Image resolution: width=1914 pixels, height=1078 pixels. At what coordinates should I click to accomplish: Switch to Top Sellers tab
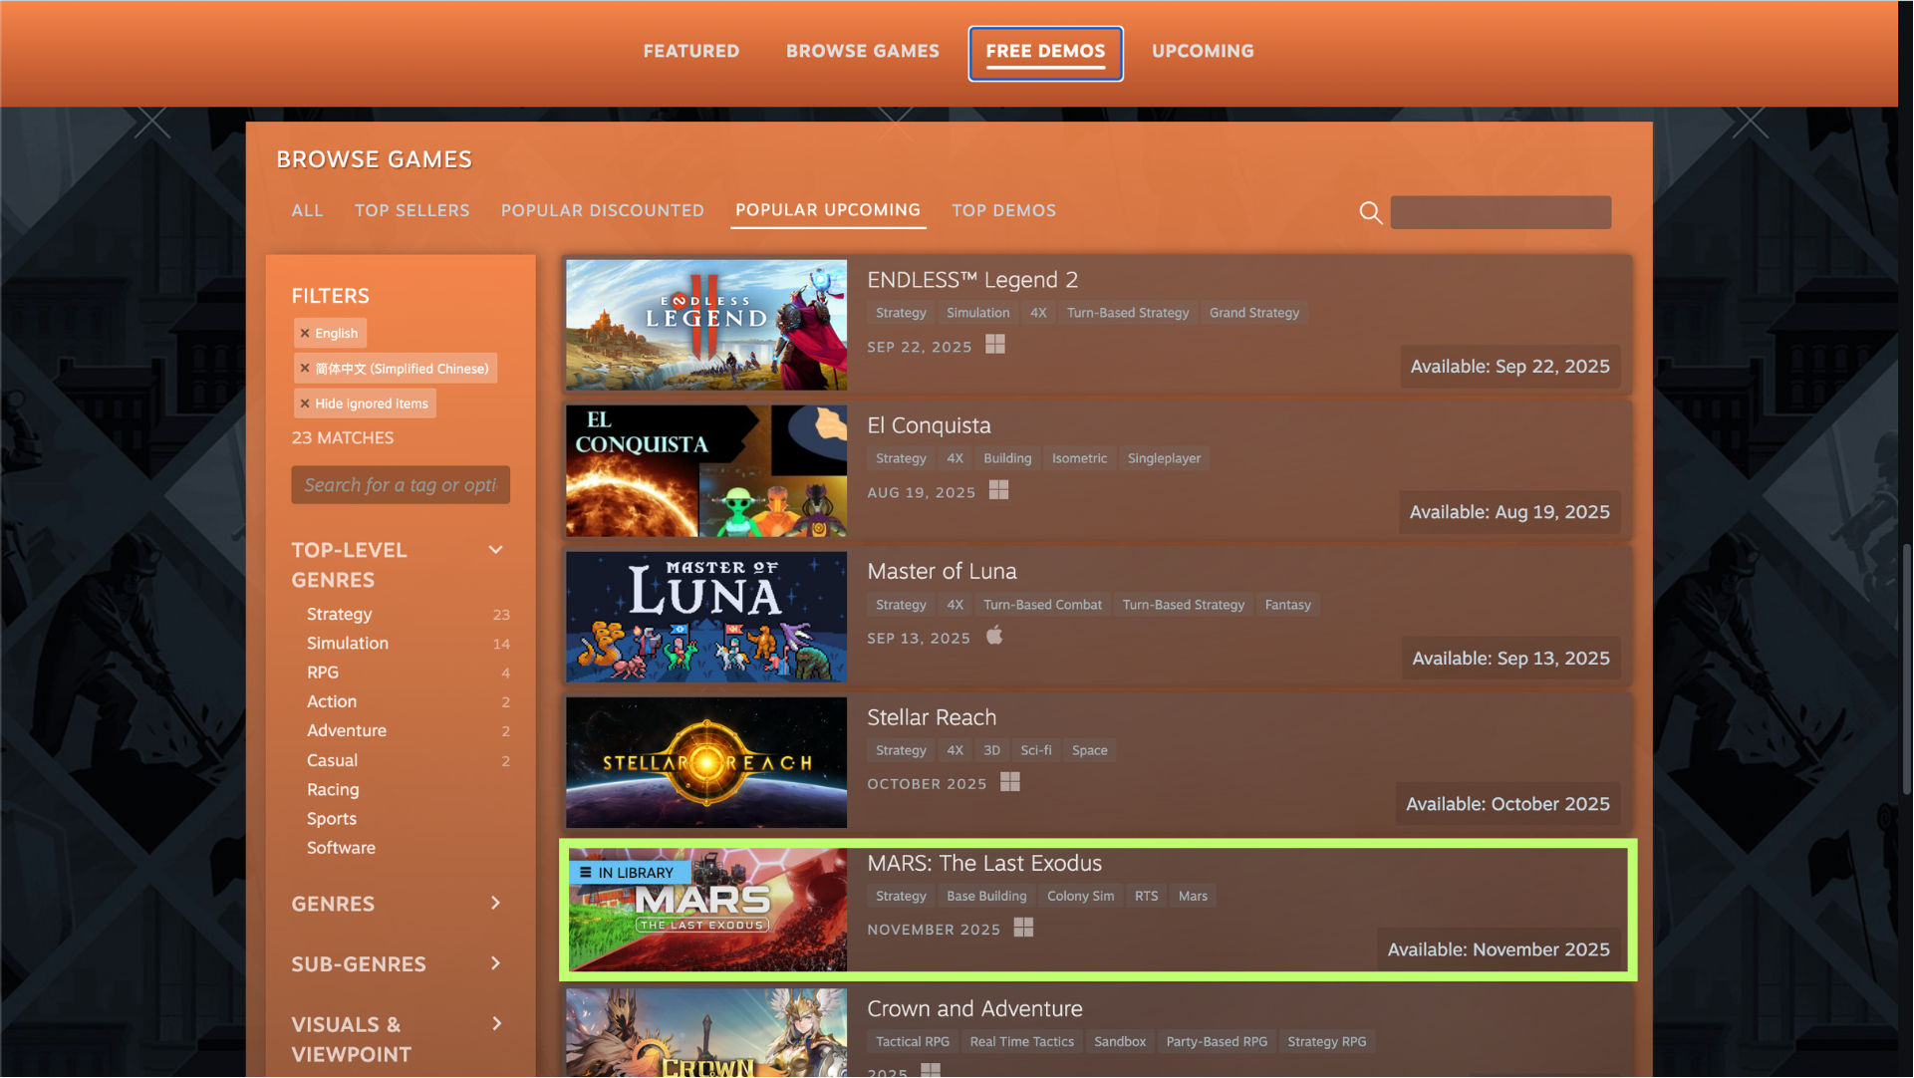(x=411, y=210)
